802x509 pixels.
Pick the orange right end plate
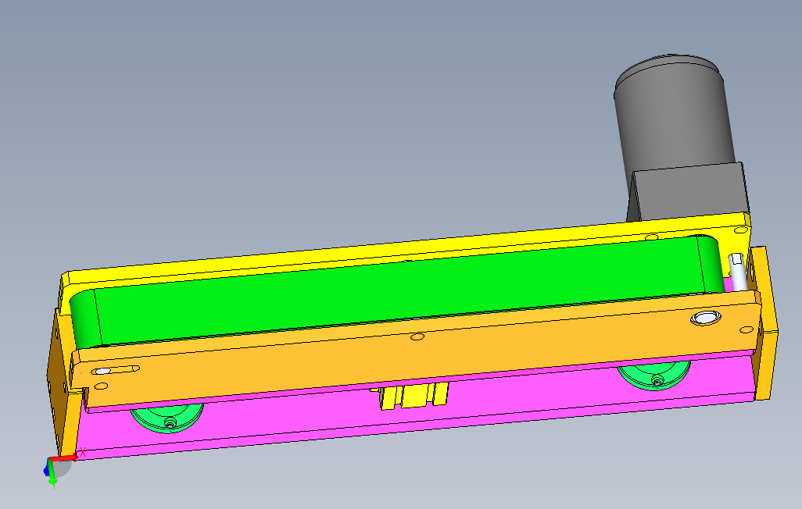click(x=764, y=323)
